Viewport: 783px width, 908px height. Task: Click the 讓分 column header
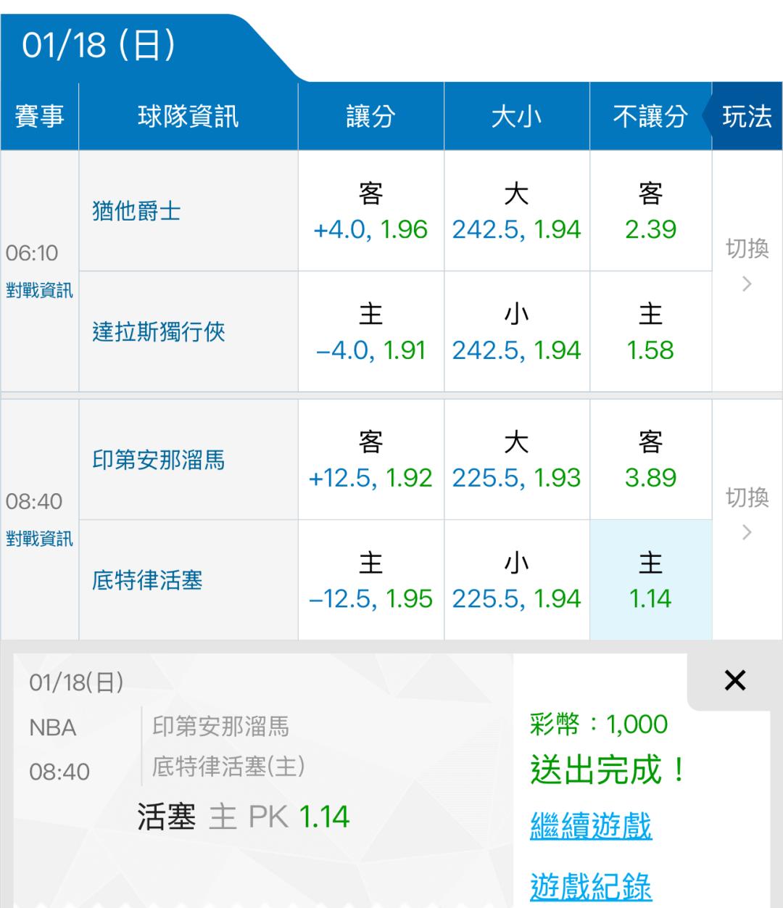tap(370, 116)
